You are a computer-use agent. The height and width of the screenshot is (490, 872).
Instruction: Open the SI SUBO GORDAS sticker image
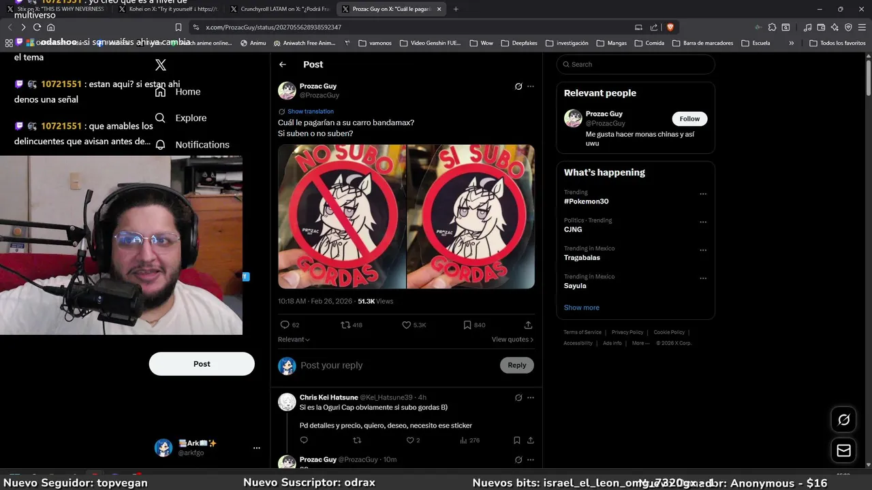(471, 216)
